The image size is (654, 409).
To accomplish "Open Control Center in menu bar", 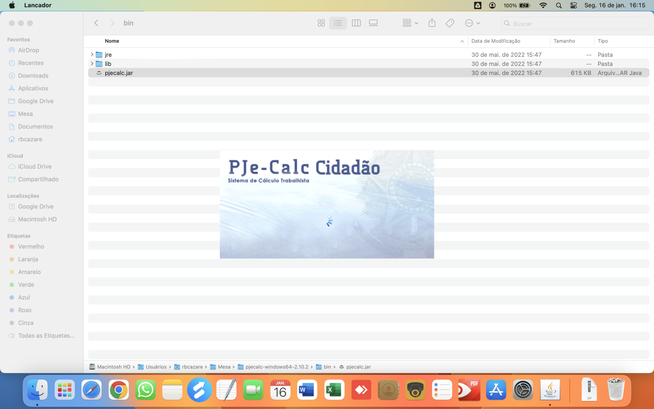I will (574, 5).
